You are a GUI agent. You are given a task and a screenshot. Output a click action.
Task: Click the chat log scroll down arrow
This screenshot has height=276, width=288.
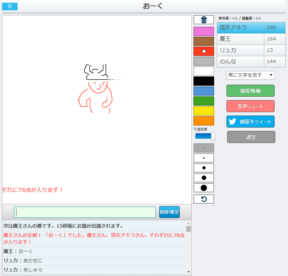pos(188,272)
